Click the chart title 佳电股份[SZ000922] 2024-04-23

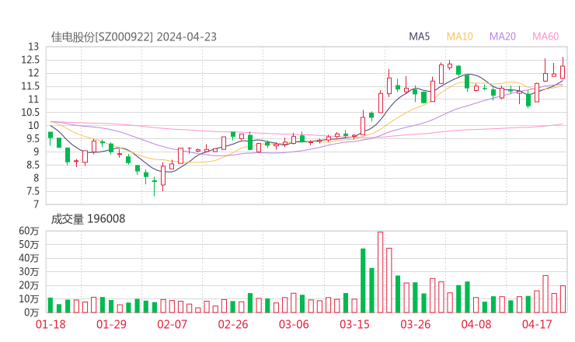[x=134, y=37]
